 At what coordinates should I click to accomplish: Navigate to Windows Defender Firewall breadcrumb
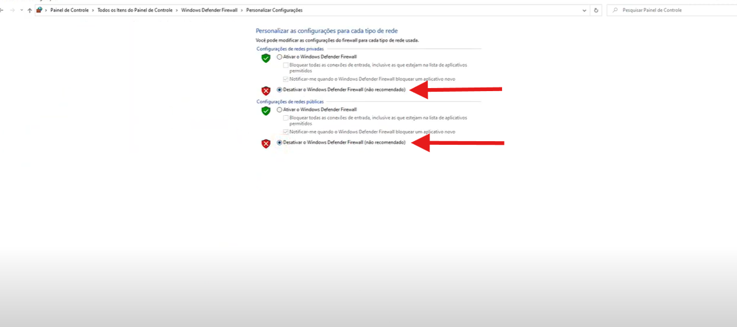(209, 10)
